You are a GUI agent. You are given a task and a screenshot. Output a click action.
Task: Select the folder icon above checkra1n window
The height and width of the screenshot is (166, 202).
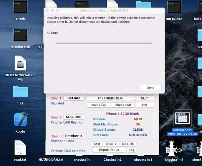click(144, 4)
